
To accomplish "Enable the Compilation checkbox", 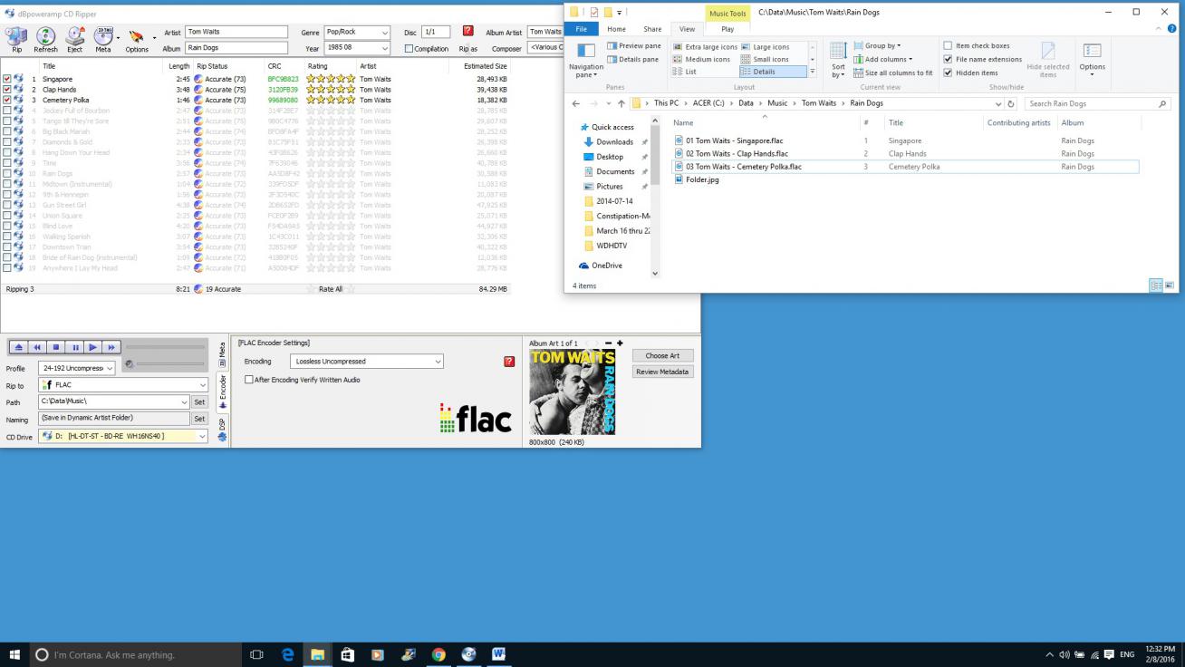I will point(409,49).
